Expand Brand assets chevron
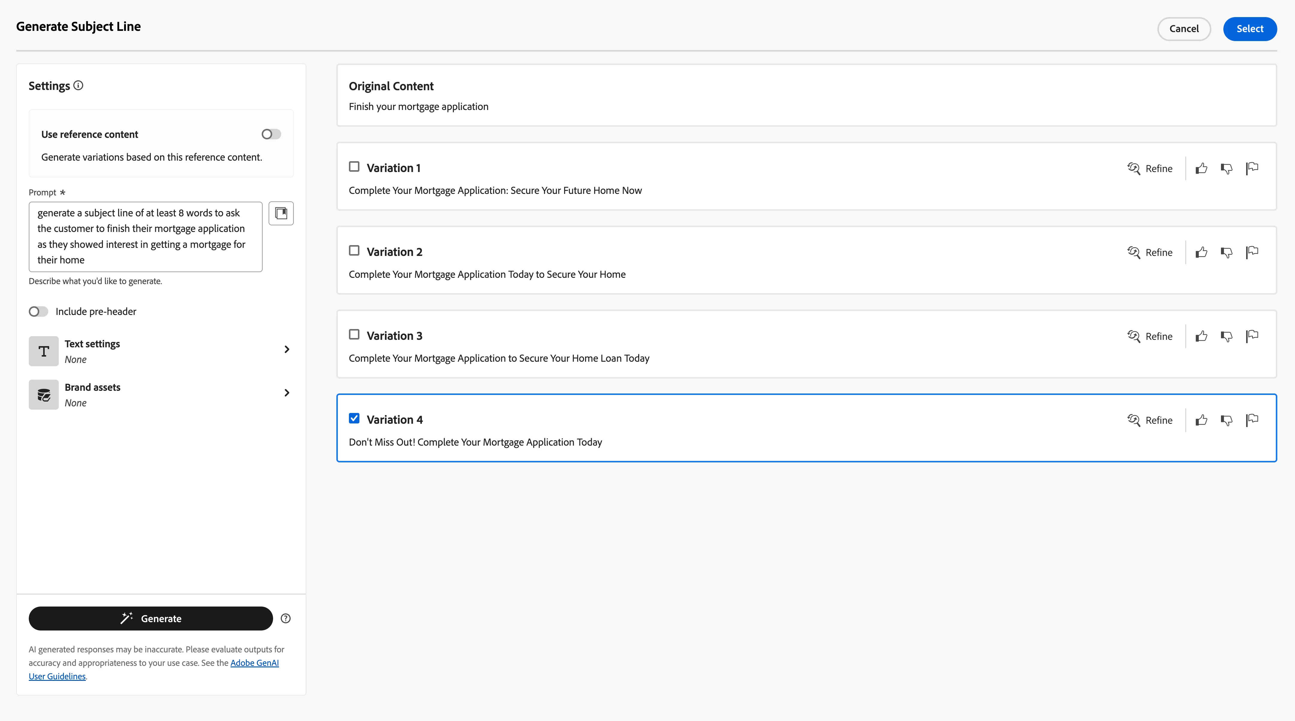Image resolution: width=1295 pixels, height=721 pixels. pos(287,393)
